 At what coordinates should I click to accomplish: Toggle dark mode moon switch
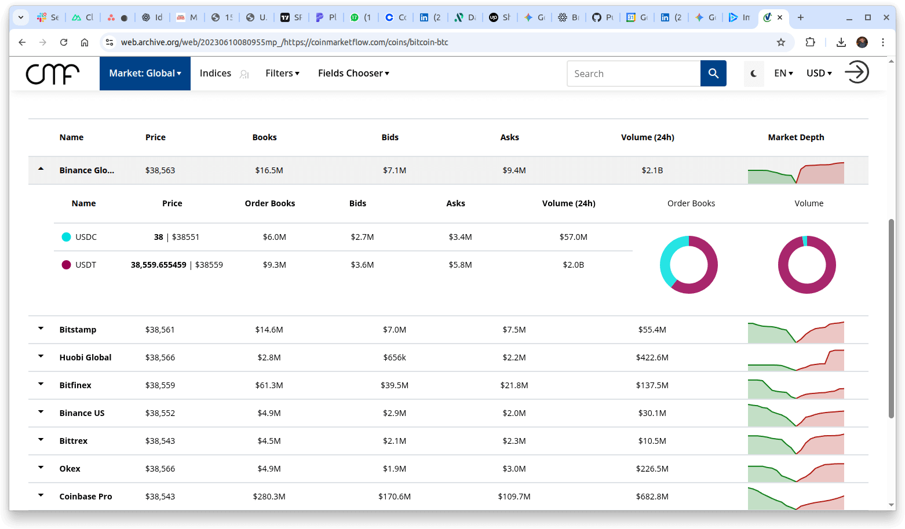coord(754,74)
